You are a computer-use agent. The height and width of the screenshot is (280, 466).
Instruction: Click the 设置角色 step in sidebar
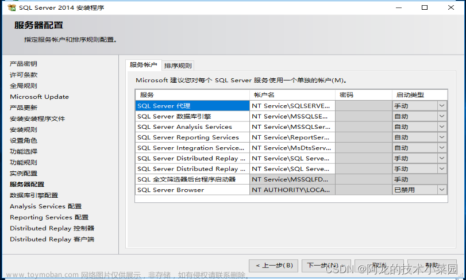pos(24,140)
